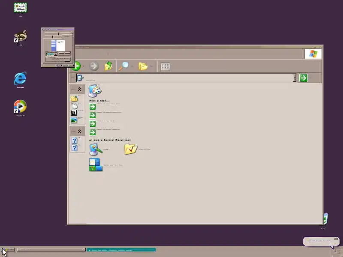The width and height of the screenshot is (343, 257).
Task: Open User Account Picture landscape icon
Action: pyautogui.click(x=74, y=120)
